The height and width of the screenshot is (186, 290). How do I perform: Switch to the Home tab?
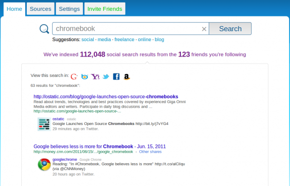pos(14,9)
